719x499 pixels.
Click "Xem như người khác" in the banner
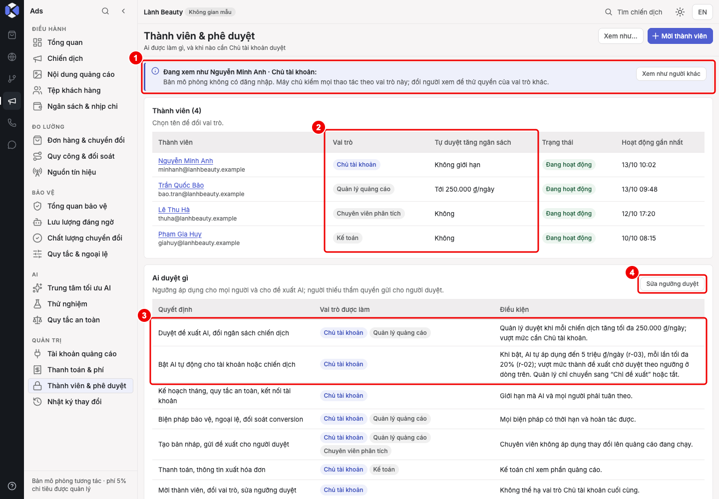click(671, 74)
